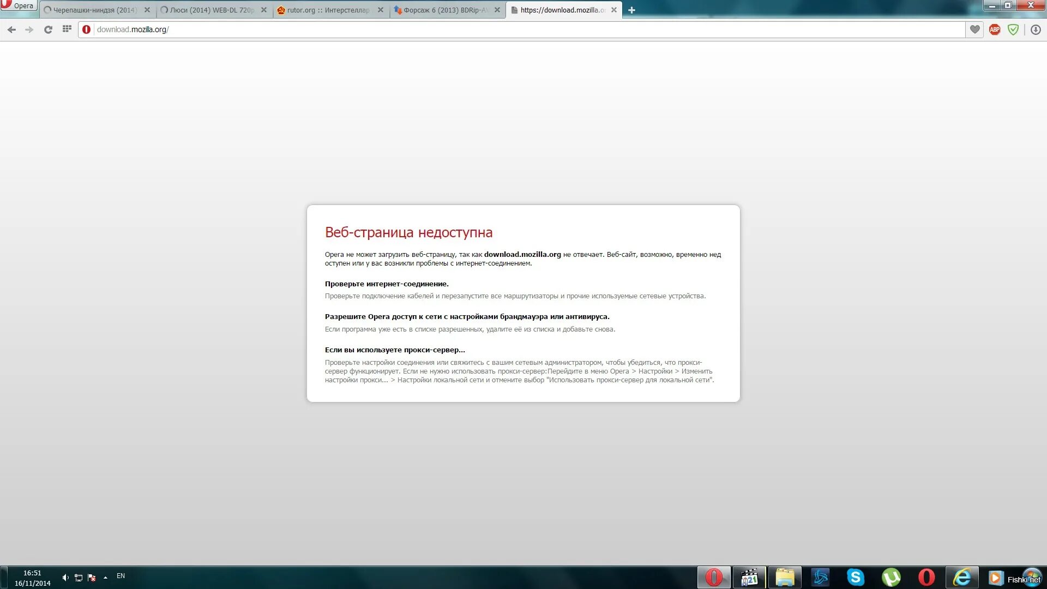Open the volume speaker tray icon
Image resolution: width=1047 pixels, height=589 pixels.
click(65, 577)
